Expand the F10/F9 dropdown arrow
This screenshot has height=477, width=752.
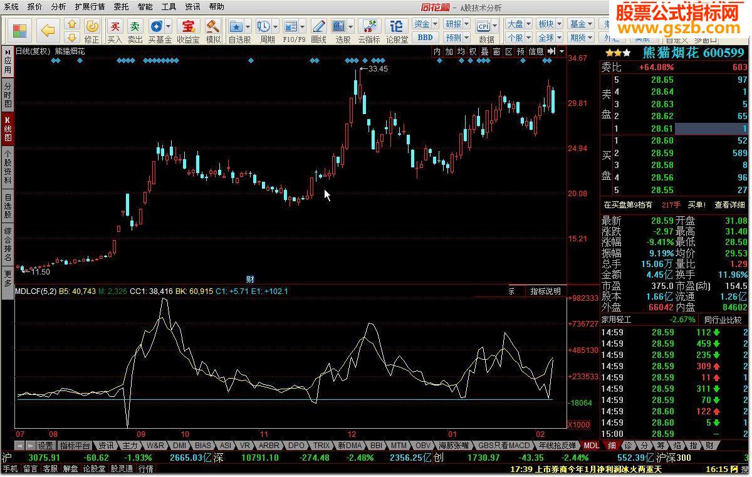pos(302,27)
